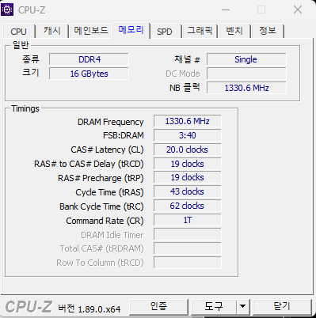
Task: Click the DRAM Frequency label
Action: pos(110,122)
